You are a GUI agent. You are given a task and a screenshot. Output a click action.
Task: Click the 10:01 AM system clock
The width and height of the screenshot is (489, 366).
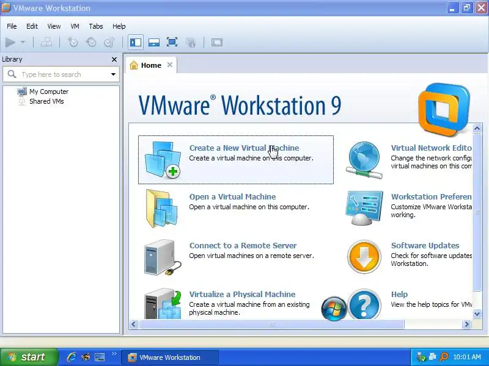[x=467, y=357]
